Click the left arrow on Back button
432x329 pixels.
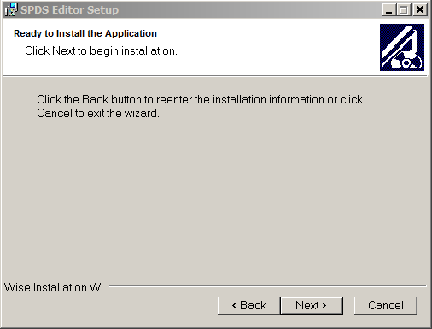[235, 306]
